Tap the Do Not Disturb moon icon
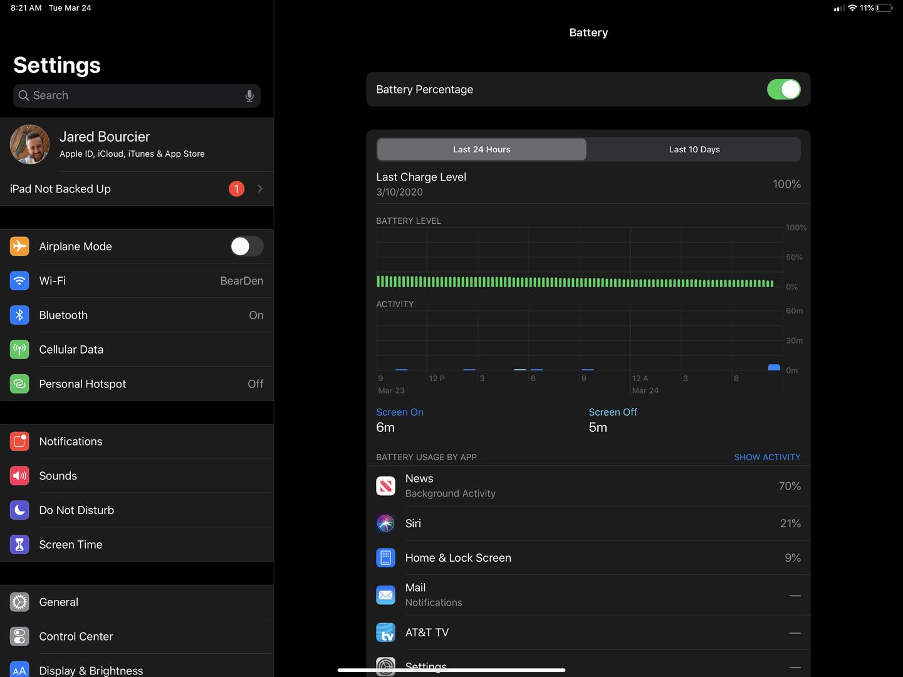This screenshot has height=677, width=903. (19, 510)
